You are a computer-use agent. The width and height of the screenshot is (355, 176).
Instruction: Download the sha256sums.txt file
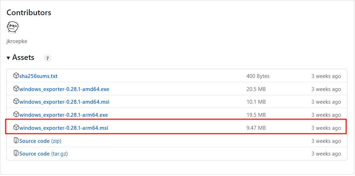[39, 76]
